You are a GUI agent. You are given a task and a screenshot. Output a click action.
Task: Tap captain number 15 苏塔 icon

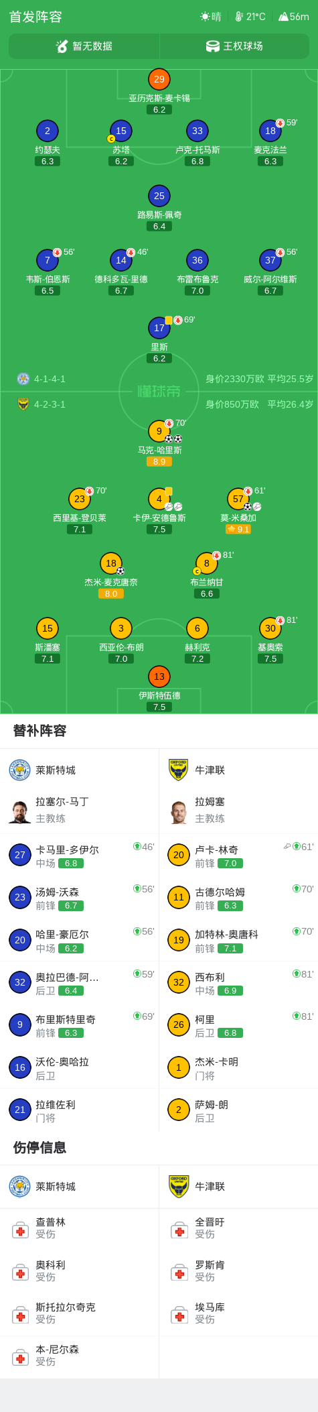(x=121, y=131)
